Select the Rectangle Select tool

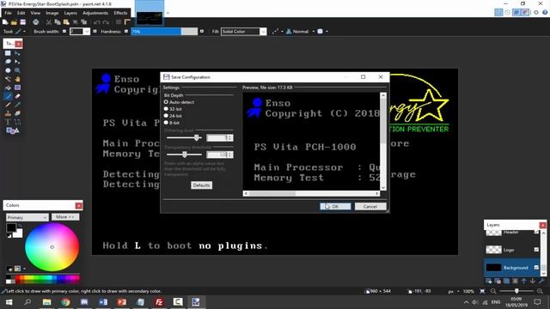[8, 53]
